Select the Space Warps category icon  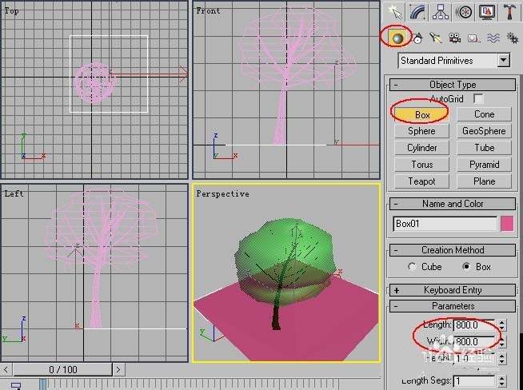click(x=493, y=38)
